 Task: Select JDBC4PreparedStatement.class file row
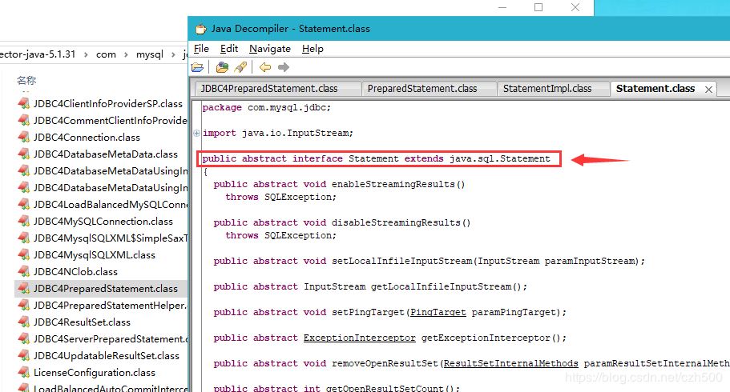coord(101,289)
